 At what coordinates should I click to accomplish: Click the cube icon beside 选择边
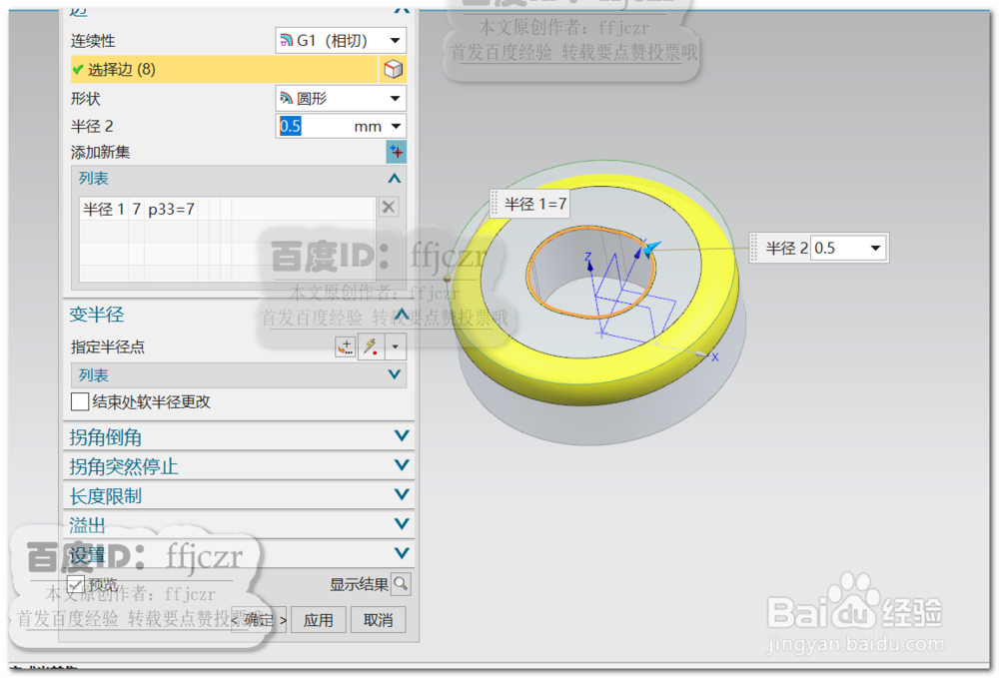tap(393, 69)
